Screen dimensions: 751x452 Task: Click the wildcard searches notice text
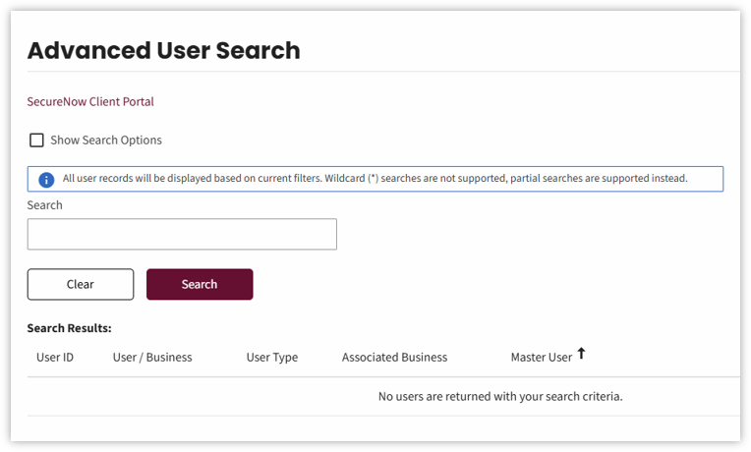tap(416, 178)
